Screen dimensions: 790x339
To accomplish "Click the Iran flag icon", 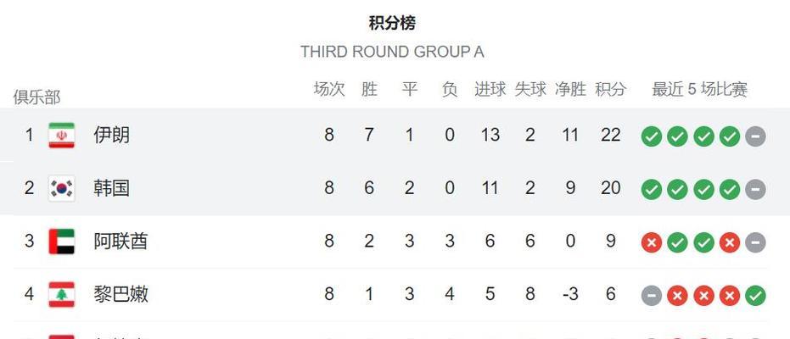I will [x=61, y=136].
